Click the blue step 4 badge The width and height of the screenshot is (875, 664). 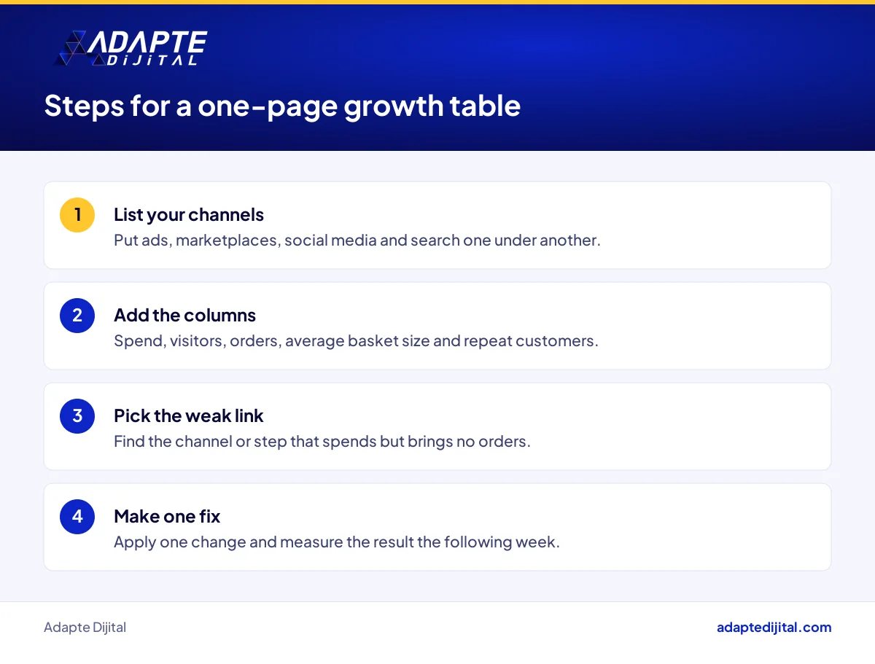[77, 517]
